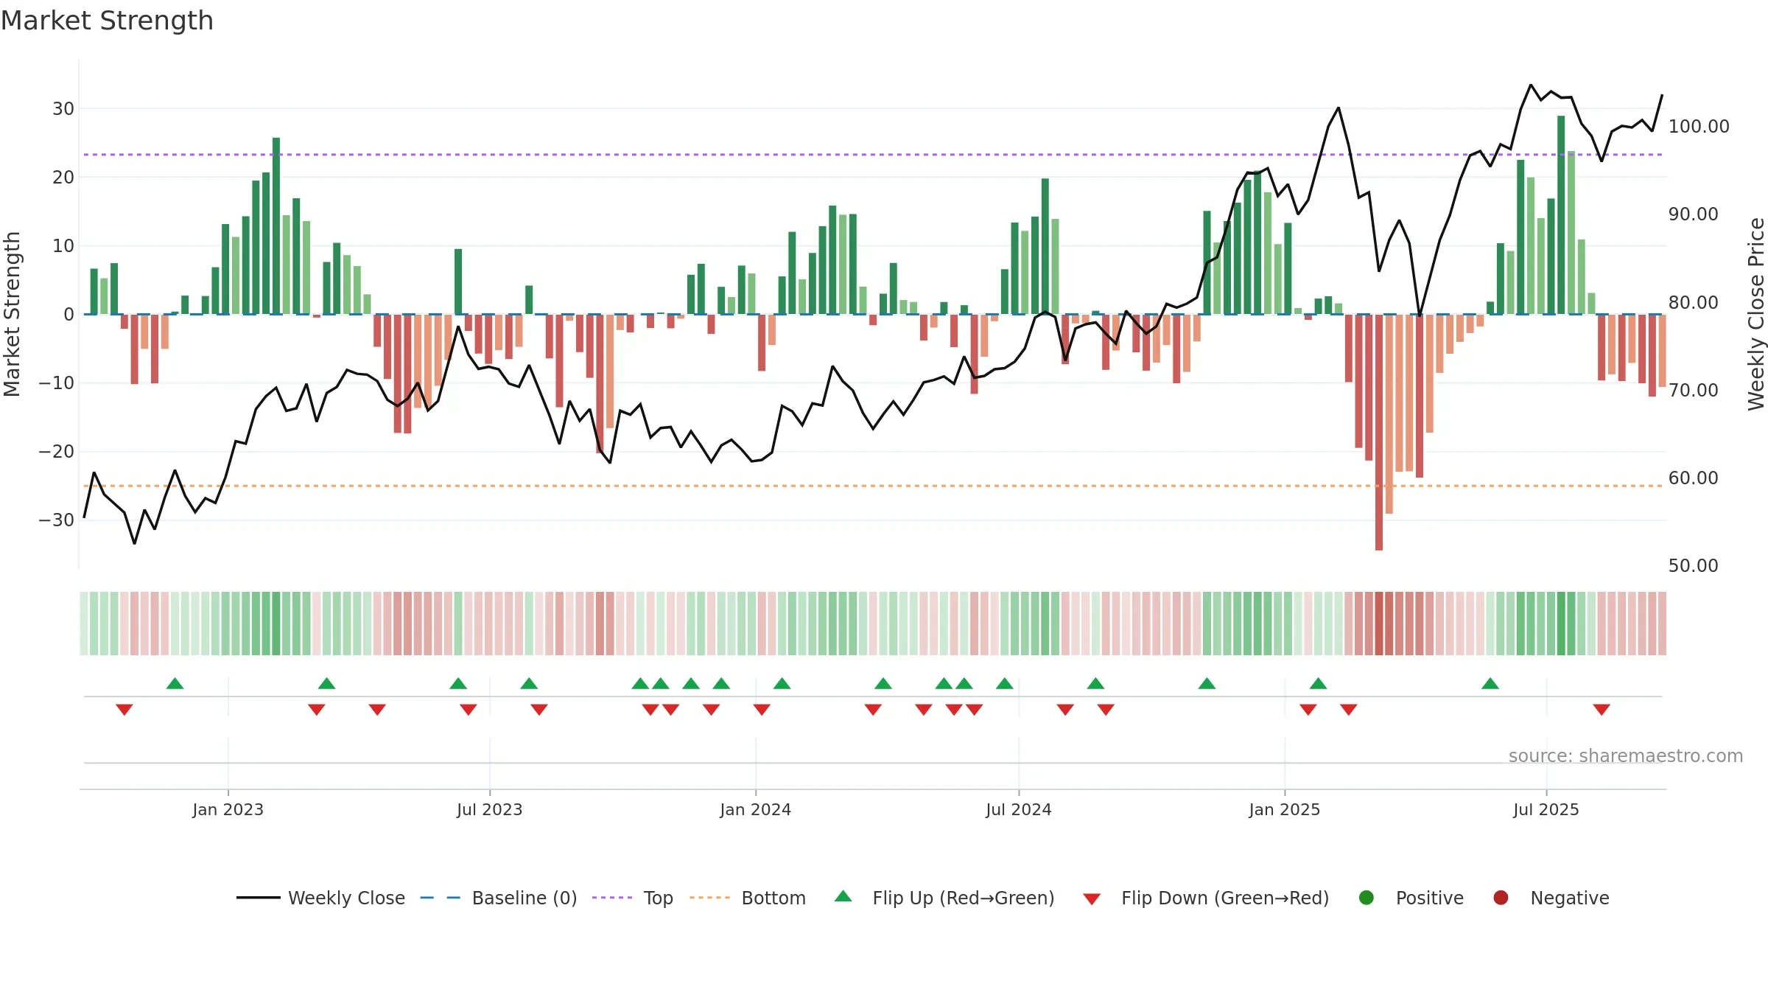Click the 30 strength axis tick

click(x=63, y=108)
